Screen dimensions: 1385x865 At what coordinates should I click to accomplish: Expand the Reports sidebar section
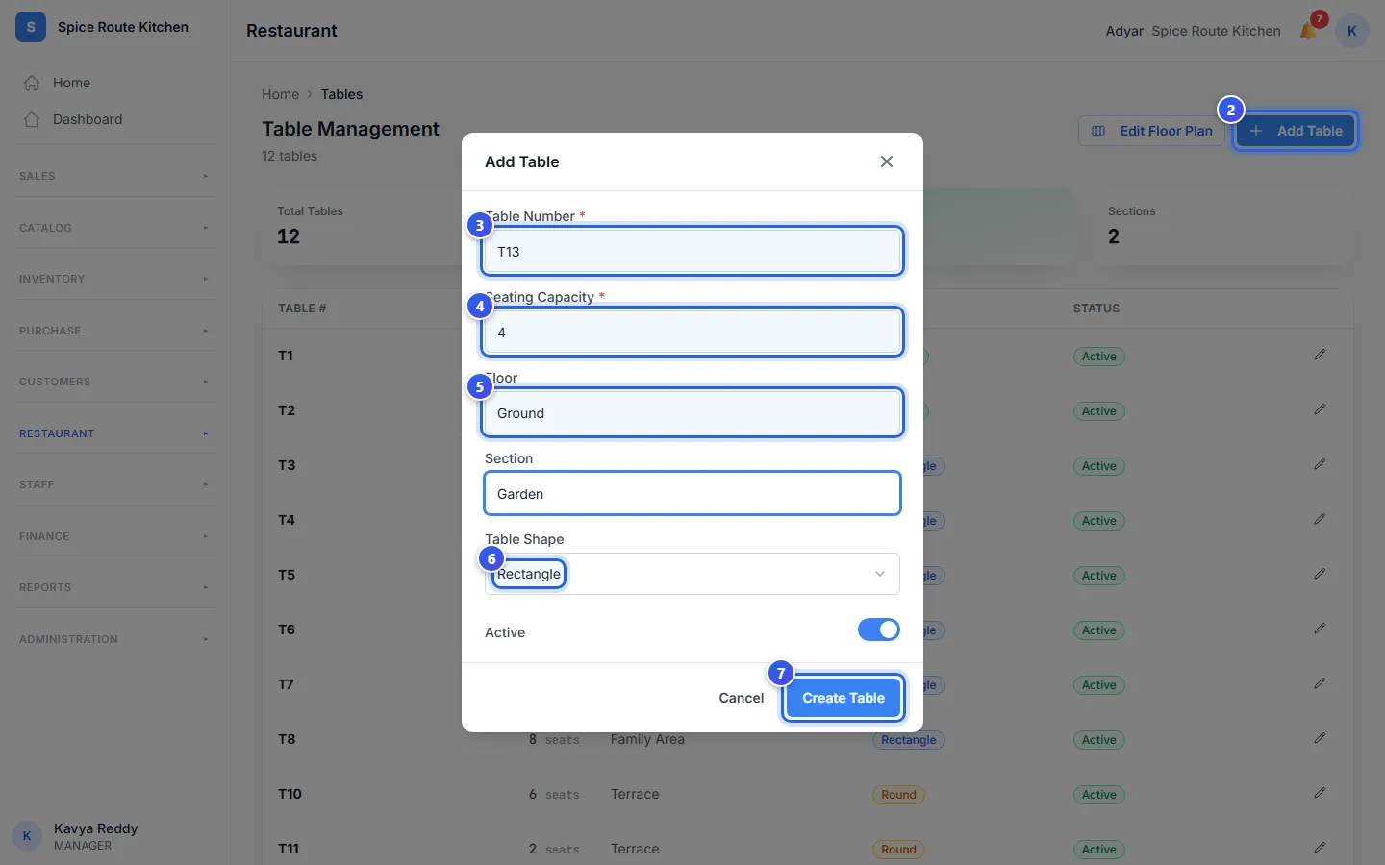115,587
